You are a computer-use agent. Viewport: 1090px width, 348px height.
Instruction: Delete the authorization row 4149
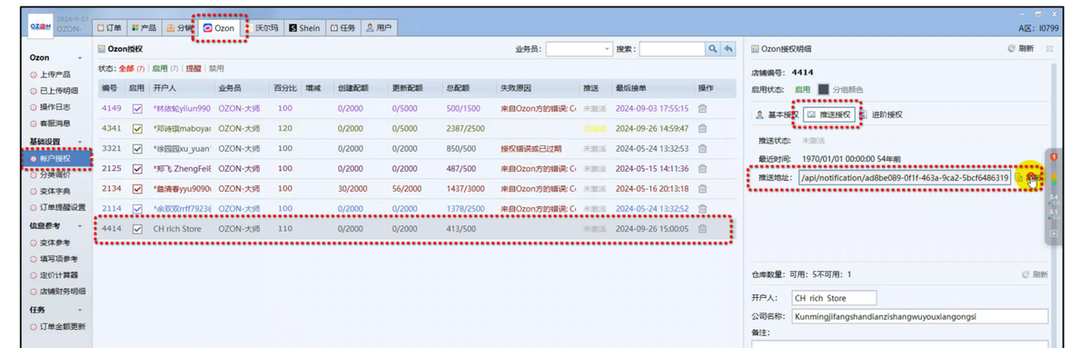(703, 108)
